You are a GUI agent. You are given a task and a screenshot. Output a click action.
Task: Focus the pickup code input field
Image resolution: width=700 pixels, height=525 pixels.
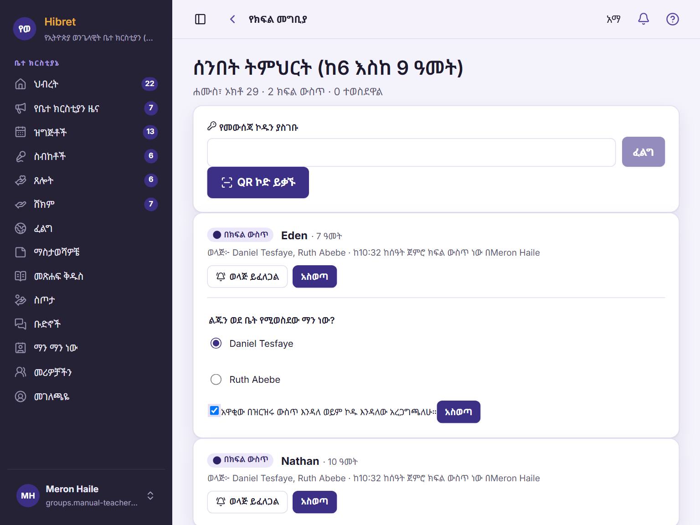(x=411, y=152)
